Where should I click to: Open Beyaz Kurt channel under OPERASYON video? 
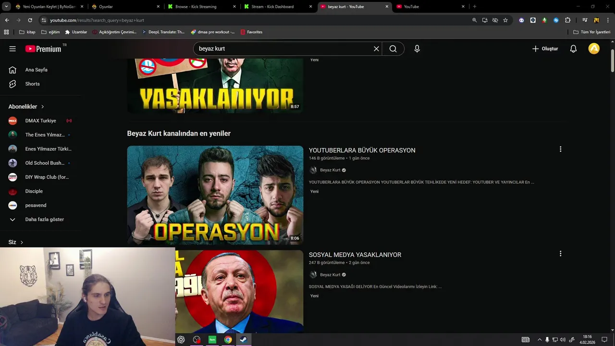coord(330,170)
